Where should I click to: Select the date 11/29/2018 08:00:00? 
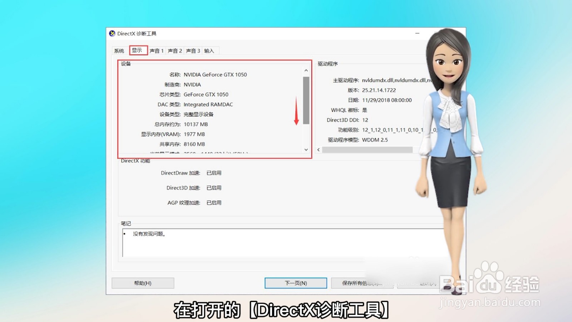tap(387, 100)
